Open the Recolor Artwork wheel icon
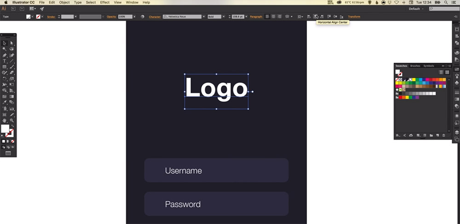This screenshot has height=224, width=460. click(142, 17)
